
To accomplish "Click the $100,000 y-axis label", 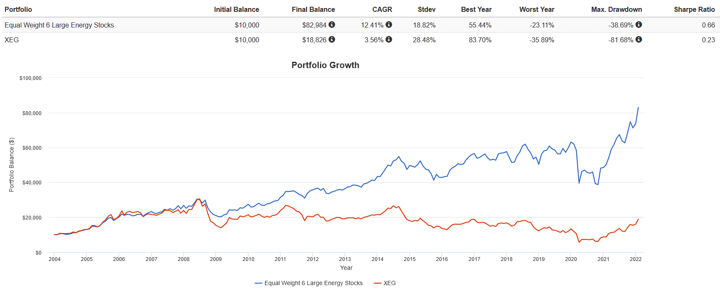I will [30, 78].
